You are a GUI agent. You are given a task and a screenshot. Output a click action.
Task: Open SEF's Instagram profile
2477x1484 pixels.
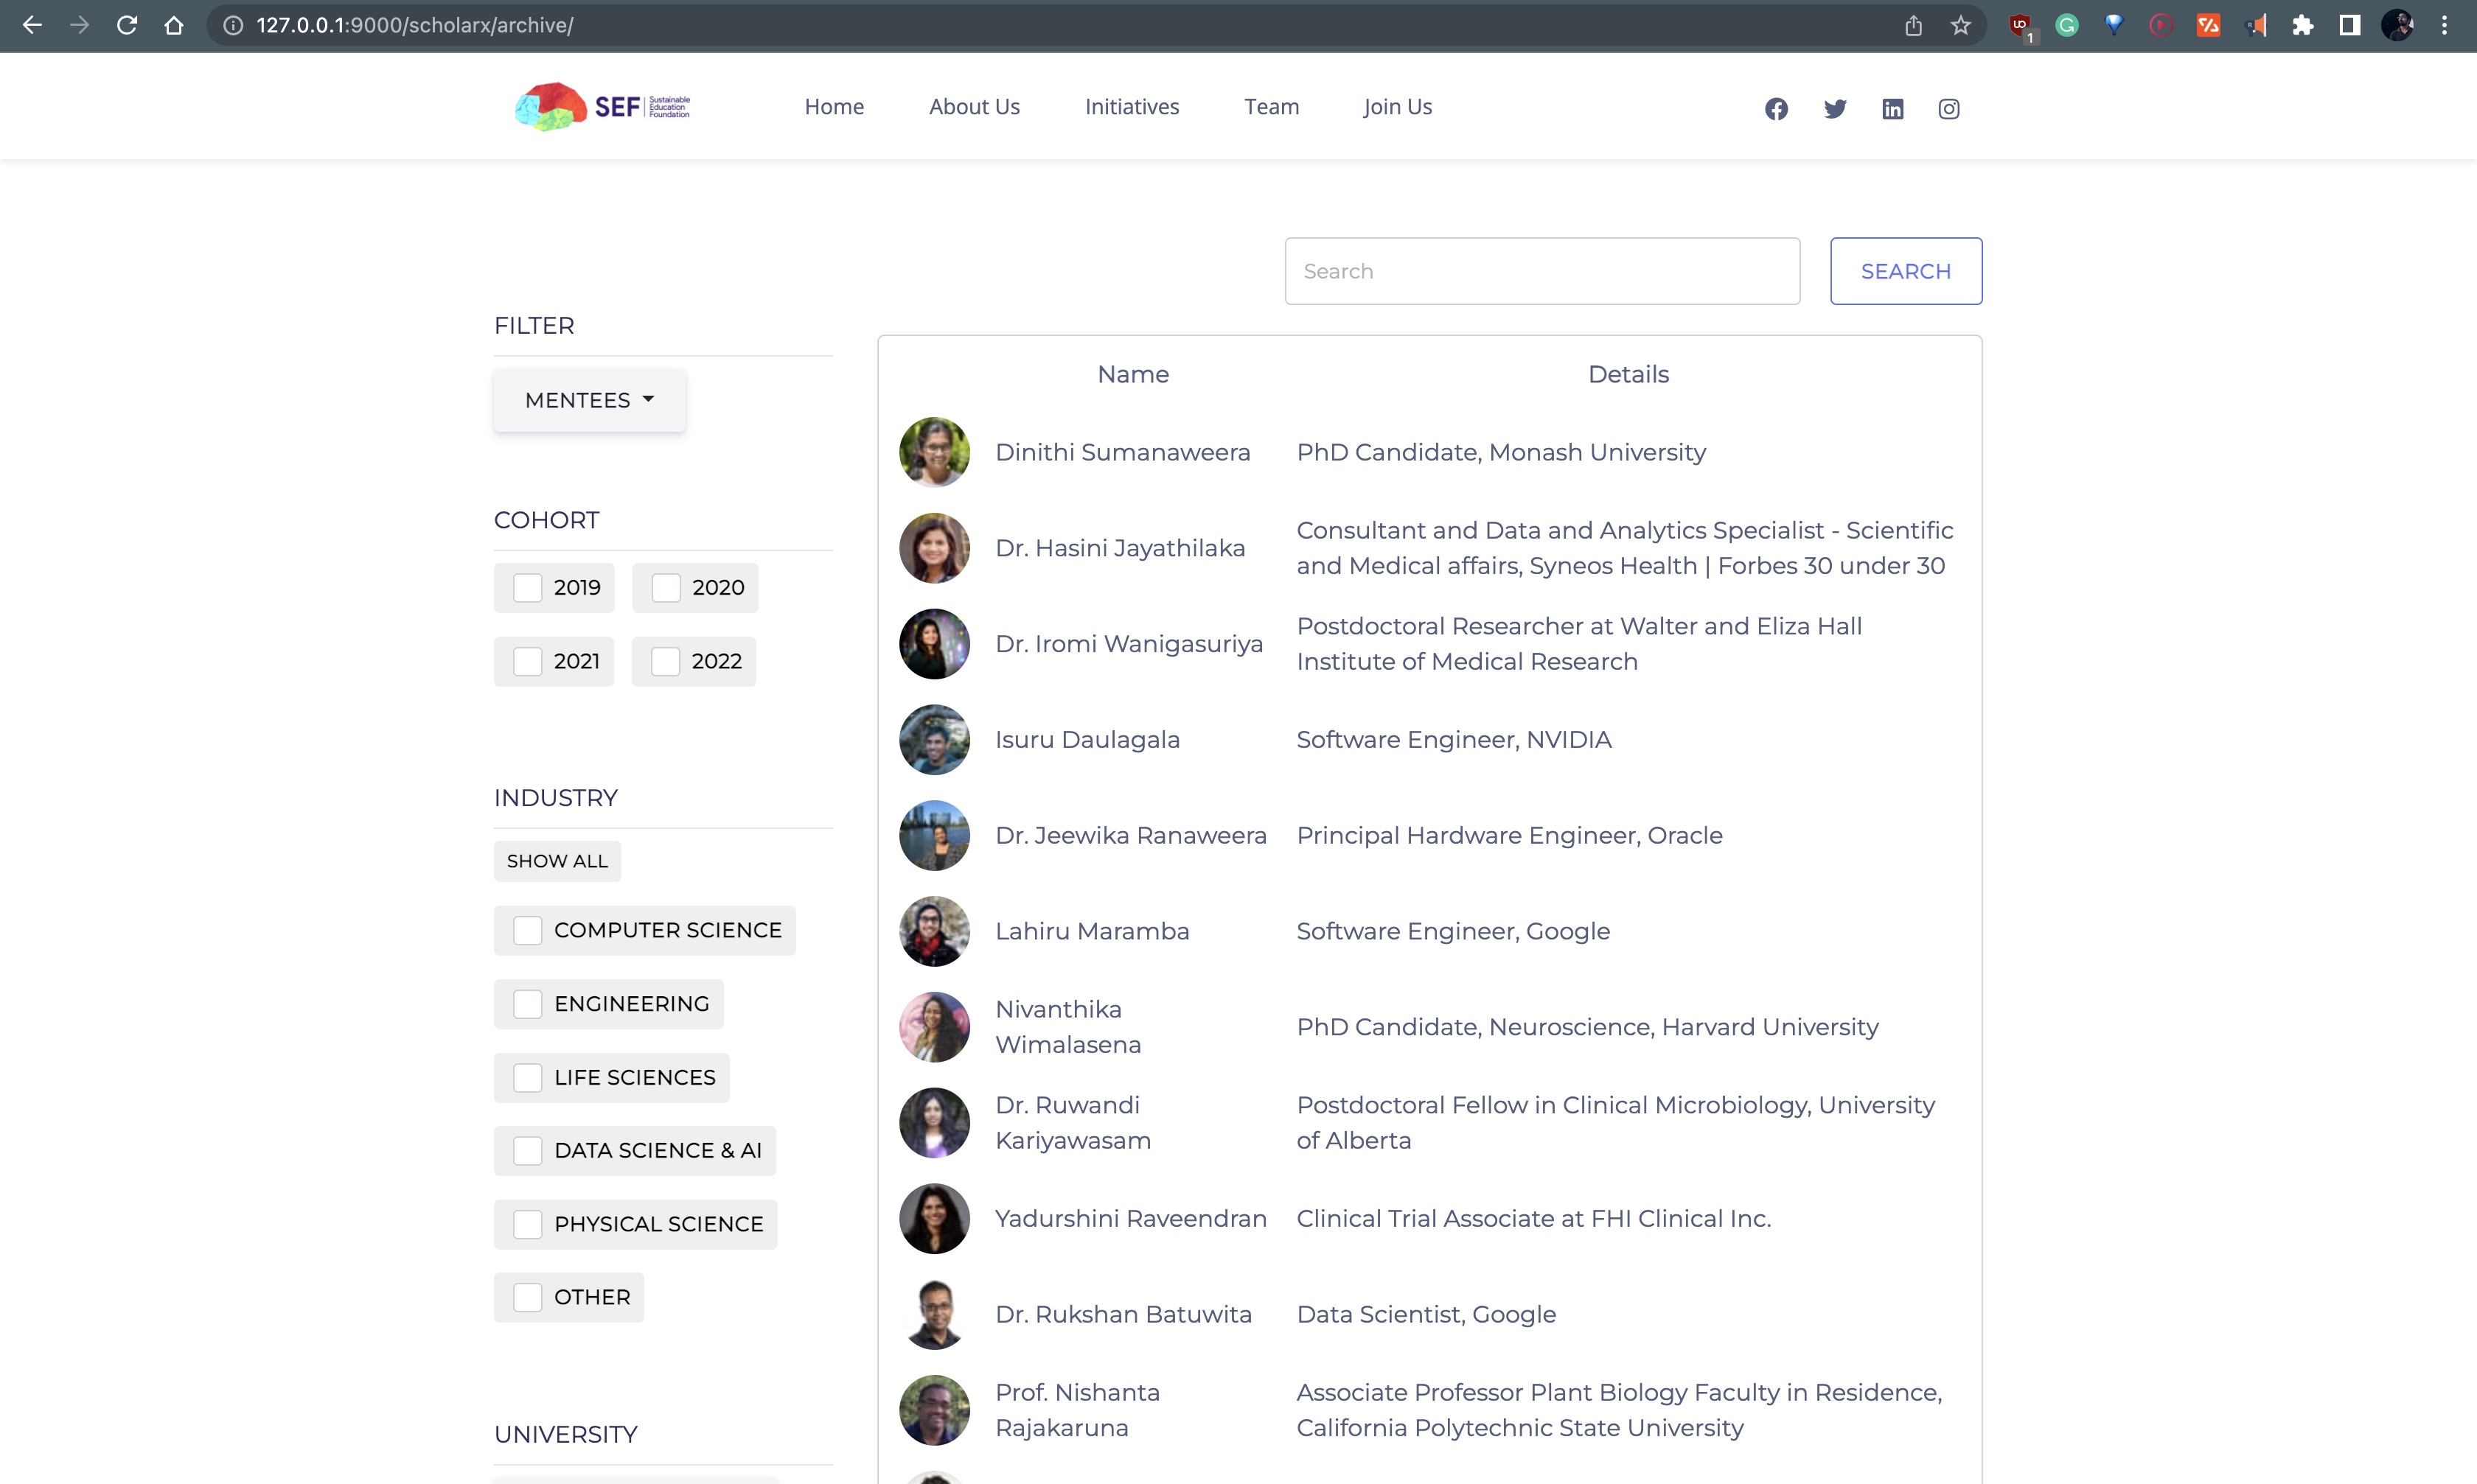pos(1948,108)
